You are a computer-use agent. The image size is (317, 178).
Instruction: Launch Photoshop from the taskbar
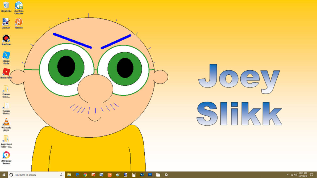point(149,175)
